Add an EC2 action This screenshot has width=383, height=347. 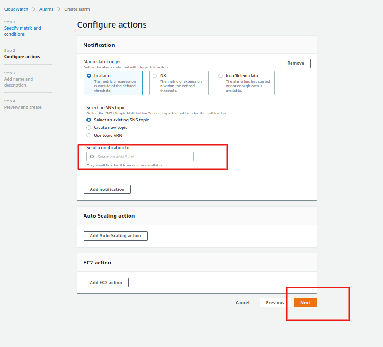(x=106, y=282)
